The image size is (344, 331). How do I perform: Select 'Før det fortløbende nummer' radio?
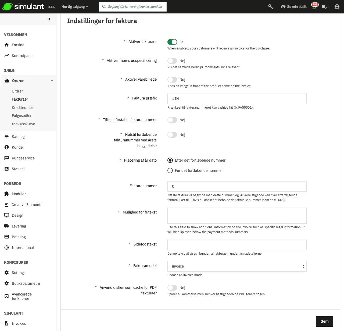(x=170, y=170)
